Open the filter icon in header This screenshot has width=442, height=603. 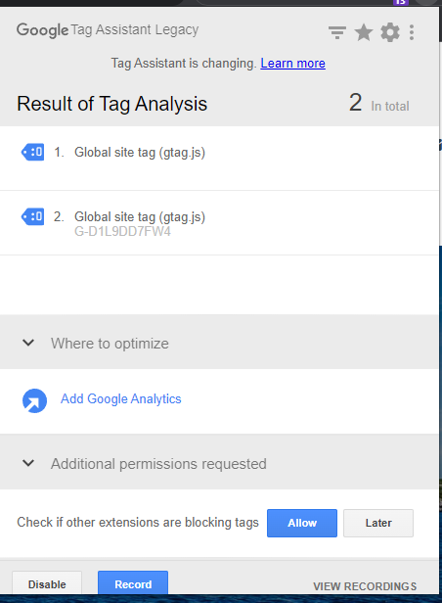pos(337,32)
